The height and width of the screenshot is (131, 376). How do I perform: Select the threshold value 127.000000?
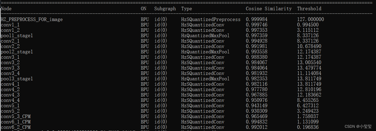[x=310, y=19]
